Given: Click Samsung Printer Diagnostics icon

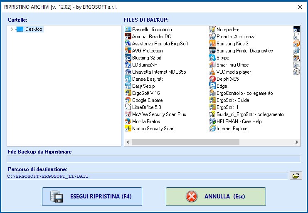Looking at the screenshot, I should (212, 50).
